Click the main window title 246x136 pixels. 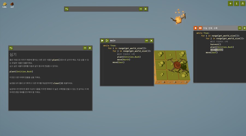click(113, 40)
